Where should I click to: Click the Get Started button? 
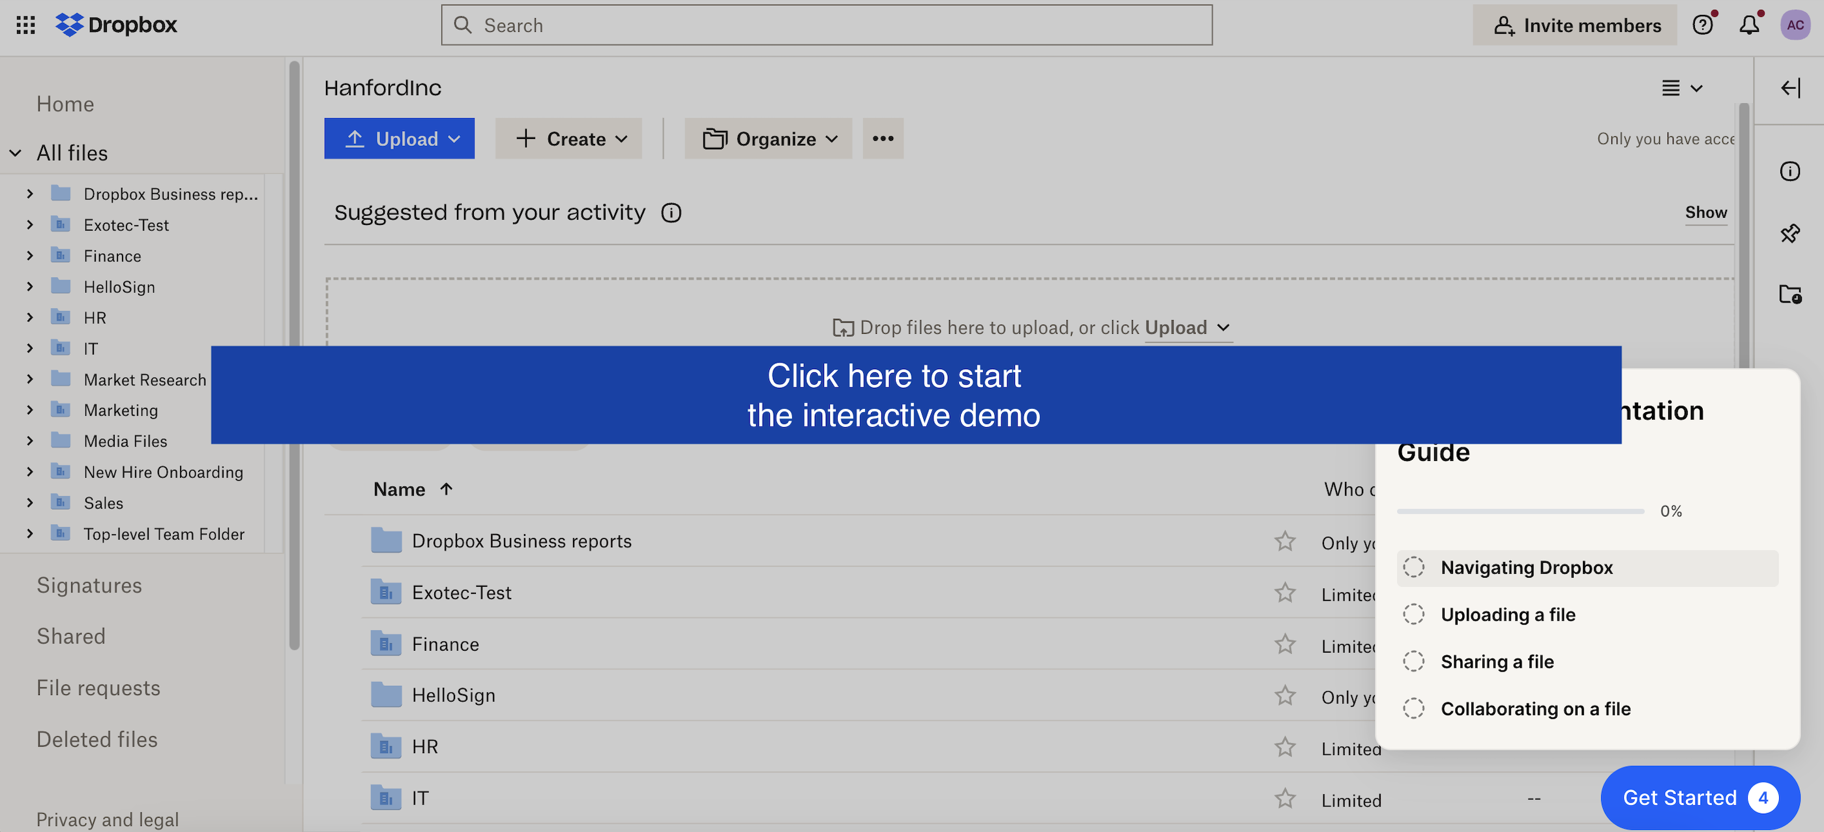point(1700,798)
